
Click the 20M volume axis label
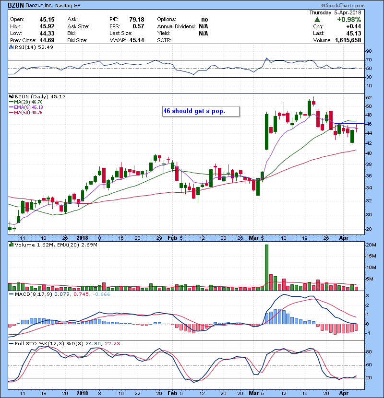coord(371,245)
